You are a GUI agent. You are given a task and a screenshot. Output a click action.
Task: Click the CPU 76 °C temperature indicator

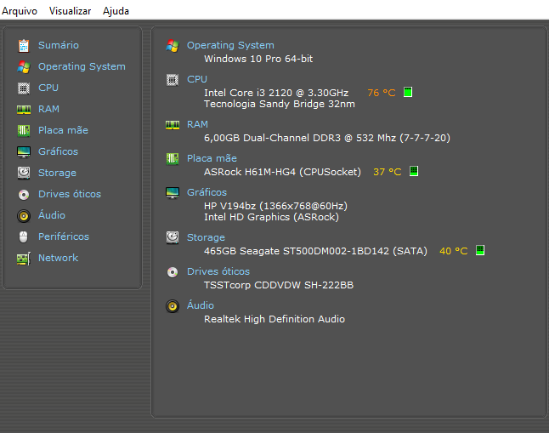pos(382,93)
